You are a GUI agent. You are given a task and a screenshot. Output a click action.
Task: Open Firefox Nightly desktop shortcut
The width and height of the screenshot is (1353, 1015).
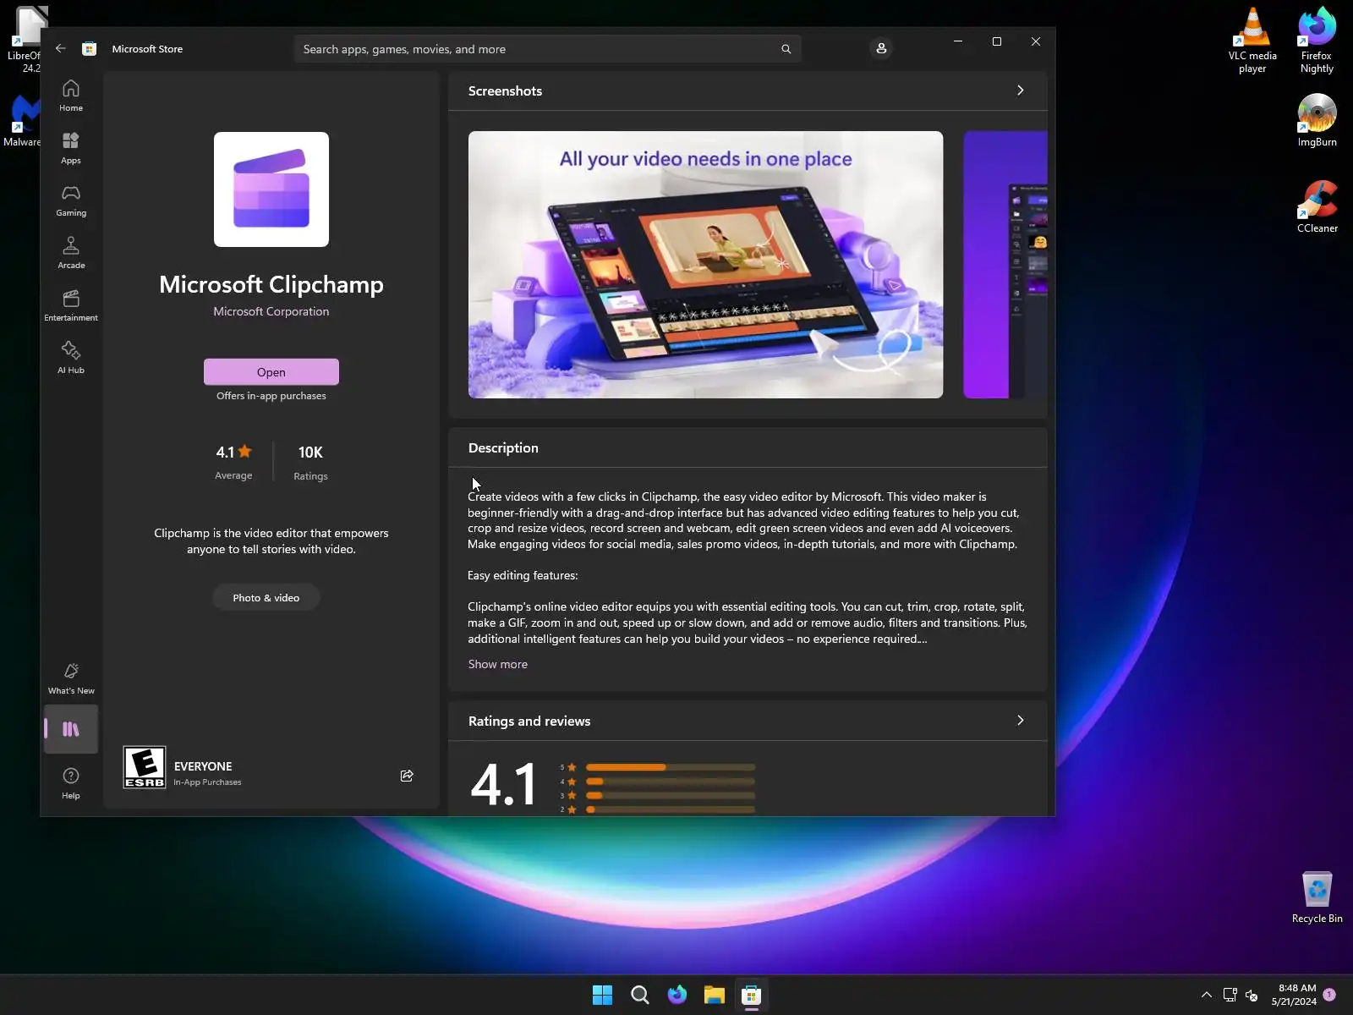[x=1317, y=41]
